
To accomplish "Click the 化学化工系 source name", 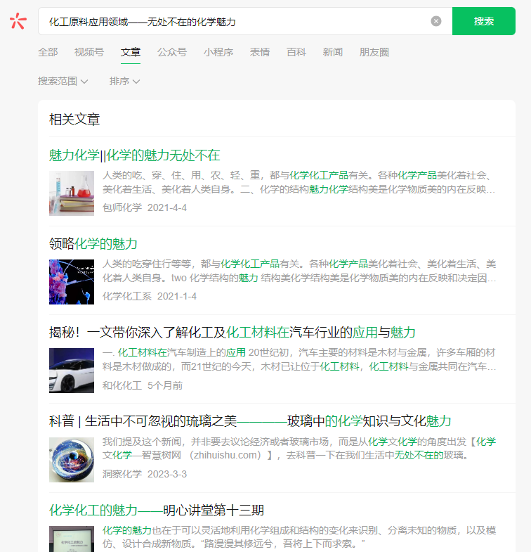I will 127,297.
